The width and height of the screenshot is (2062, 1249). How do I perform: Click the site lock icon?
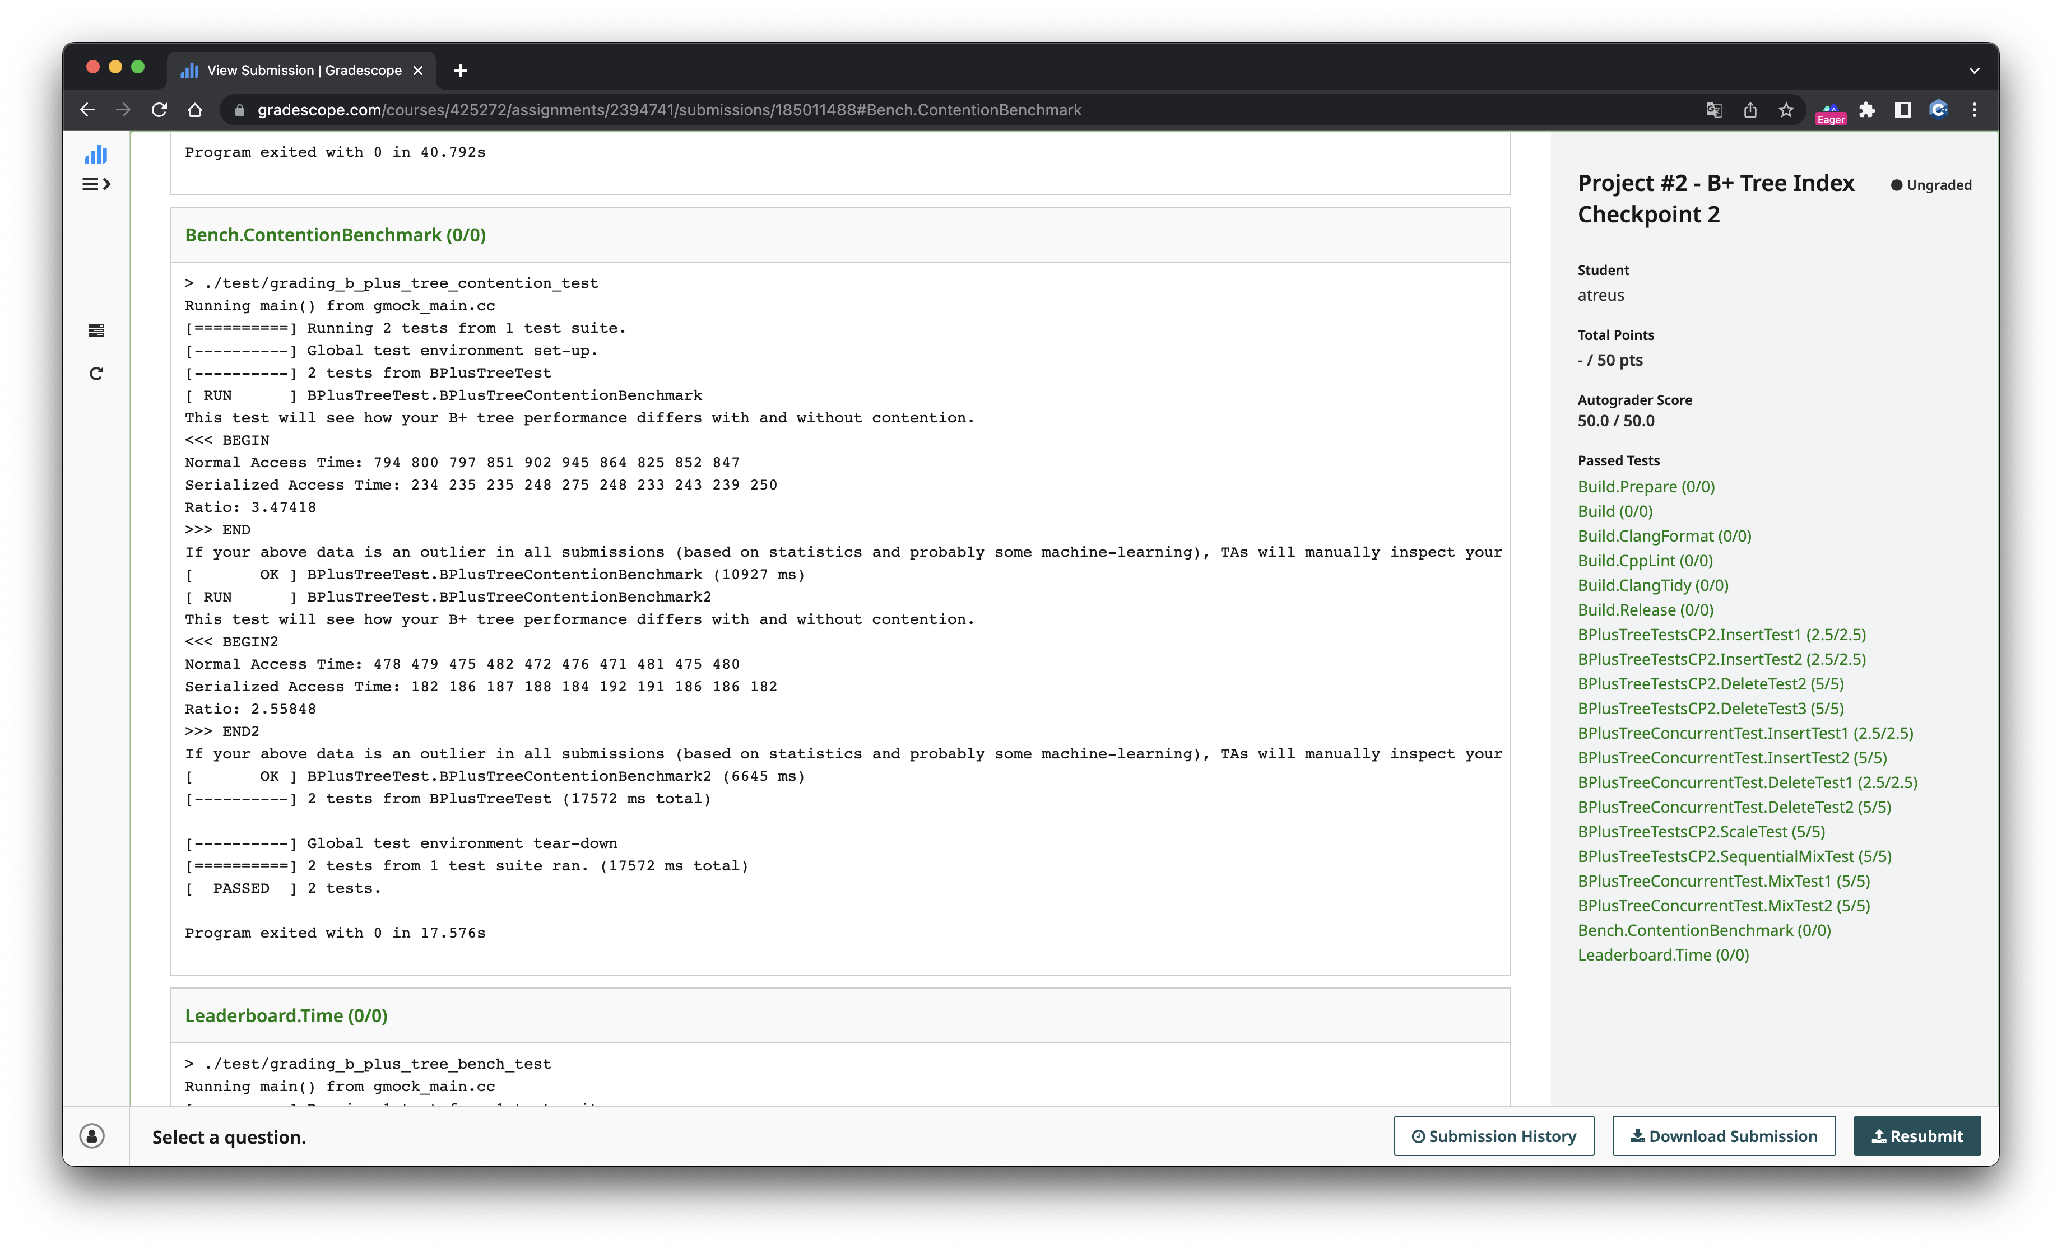239,110
